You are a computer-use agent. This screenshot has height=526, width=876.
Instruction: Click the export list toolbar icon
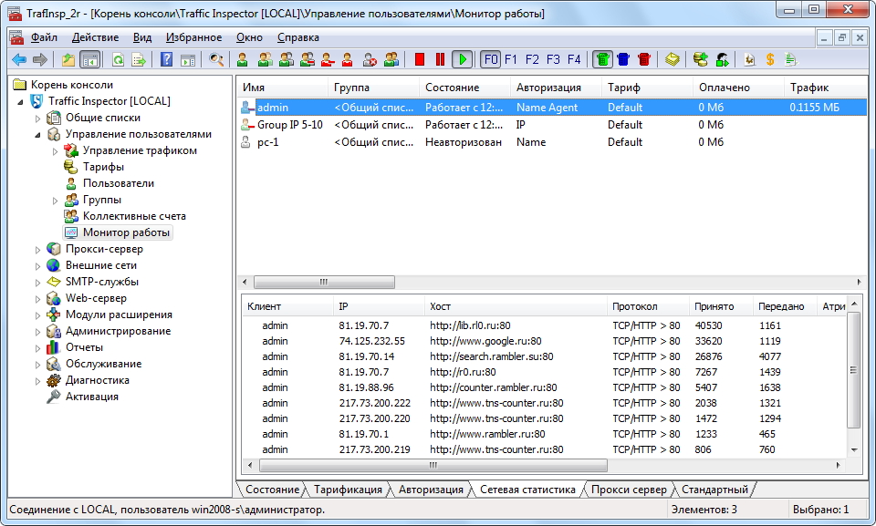click(x=139, y=59)
